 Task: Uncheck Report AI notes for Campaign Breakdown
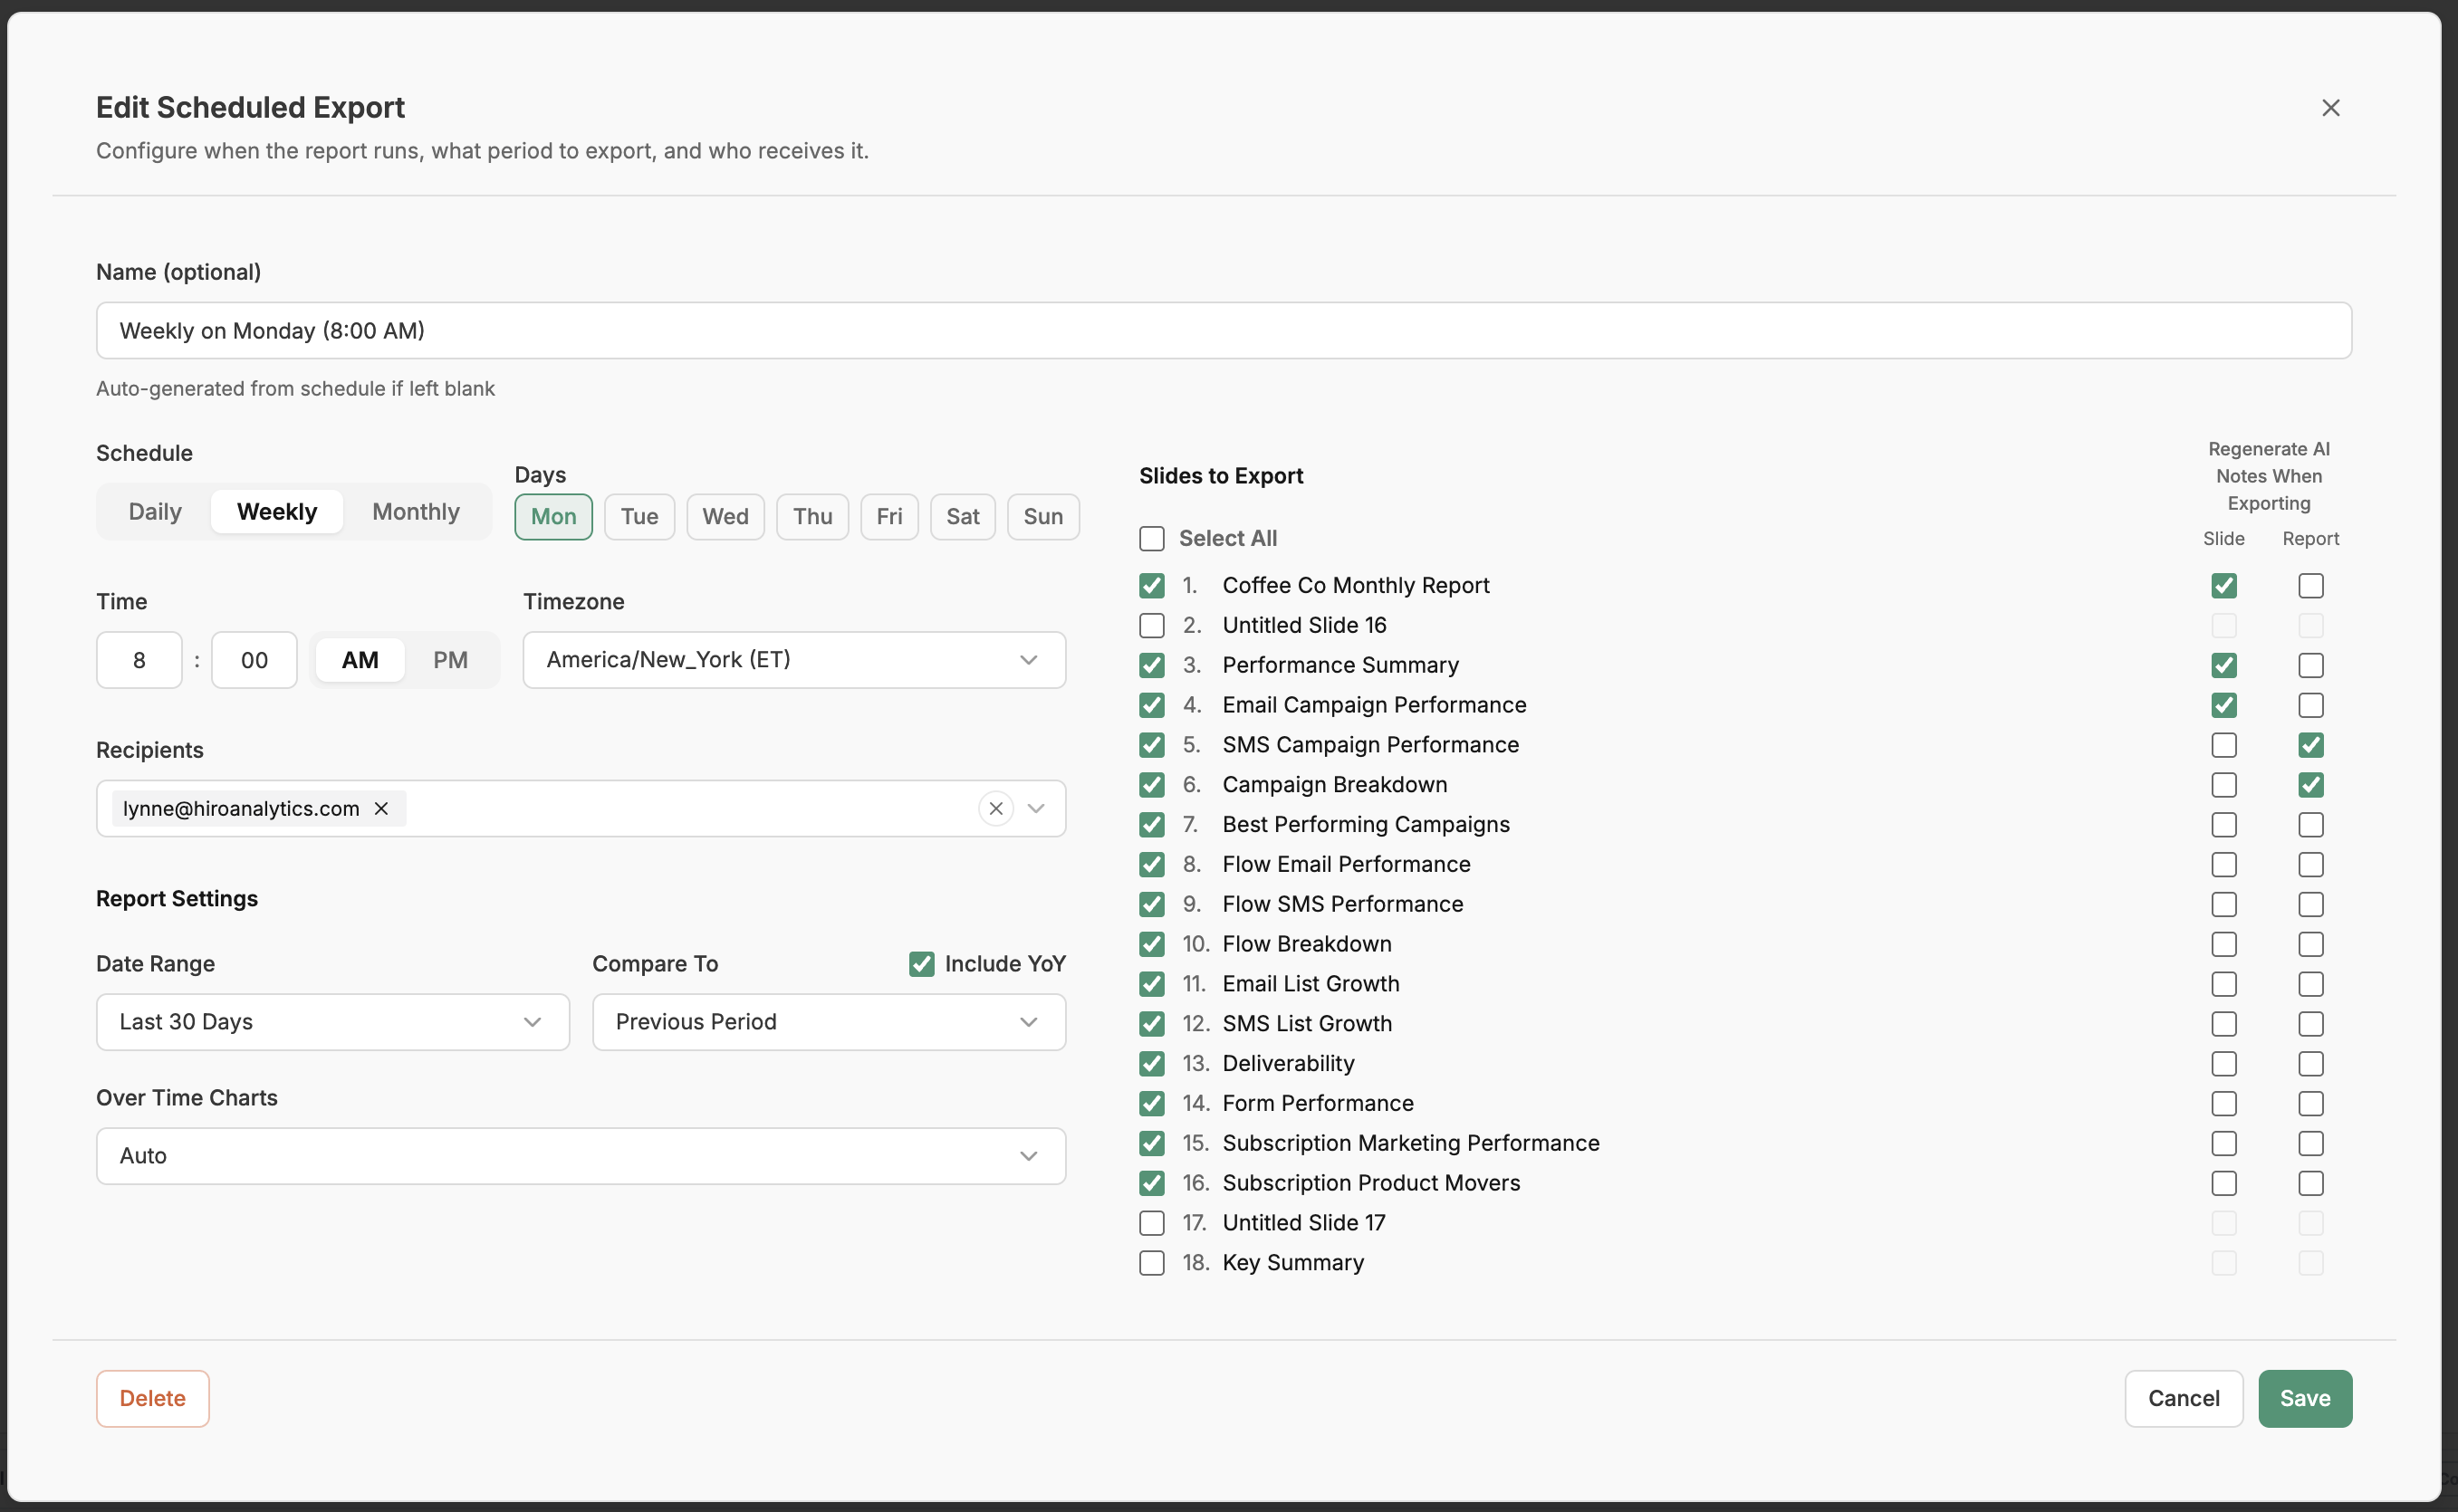2310,784
